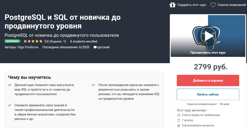Screen dimensions: 247x129
Task: Click the Просмотреть этот курс caption
Action: [208, 52]
